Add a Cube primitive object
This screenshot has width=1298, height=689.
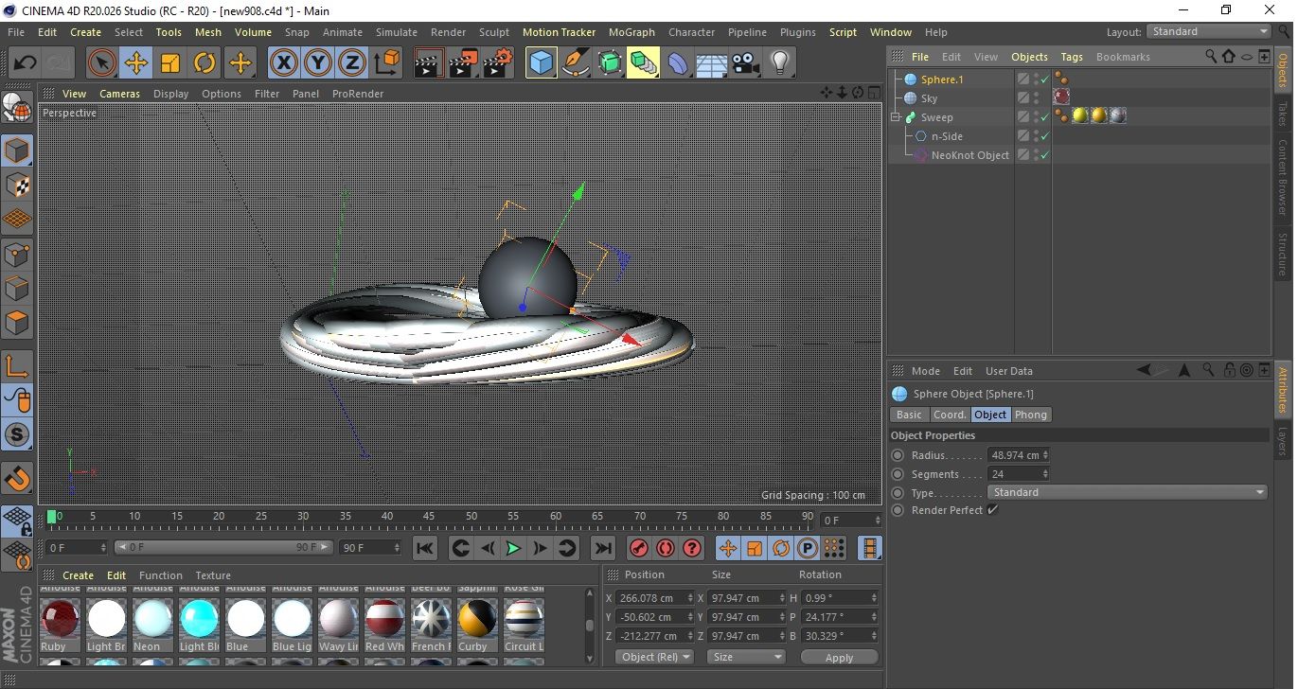tap(542, 63)
